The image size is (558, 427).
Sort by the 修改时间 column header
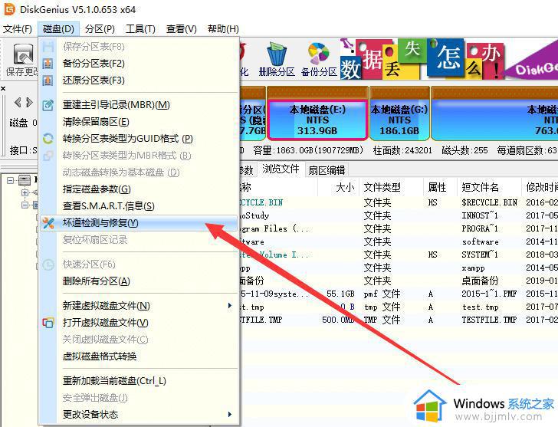point(540,187)
